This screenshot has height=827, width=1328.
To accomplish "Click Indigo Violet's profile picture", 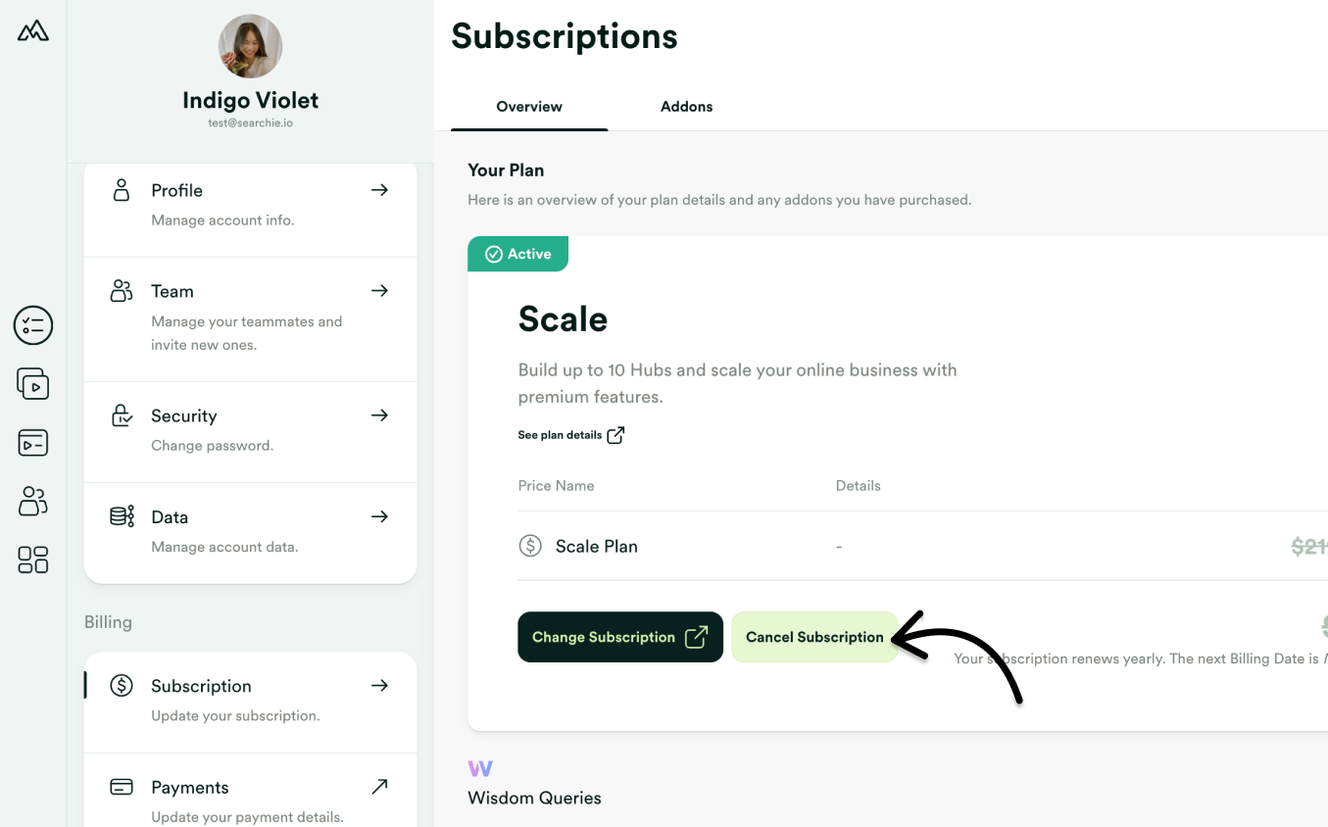I will 250,46.
